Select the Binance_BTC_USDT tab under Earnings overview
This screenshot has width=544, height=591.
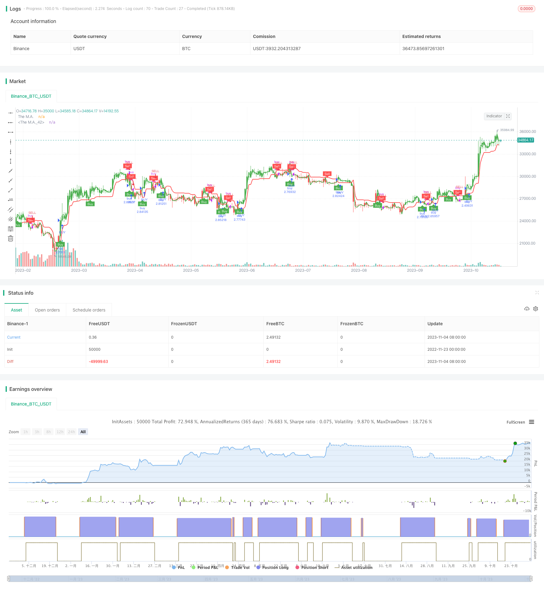click(x=31, y=404)
